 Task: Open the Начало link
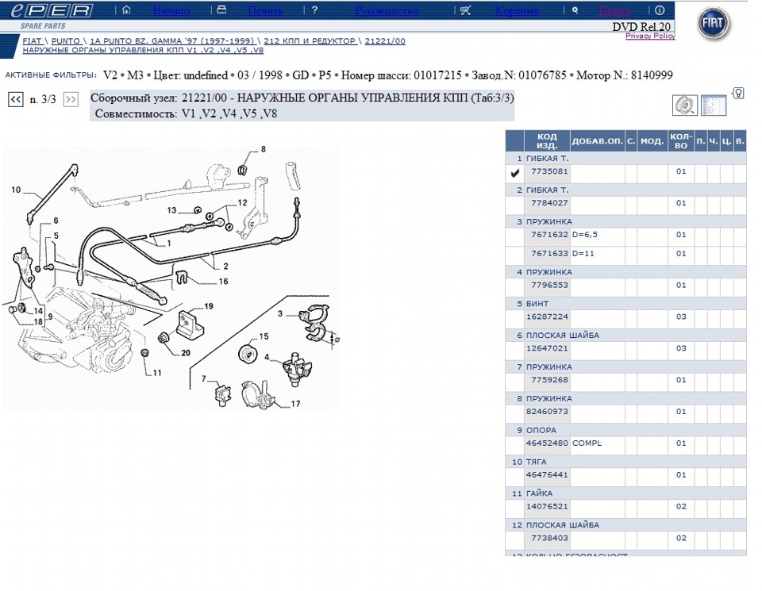[x=171, y=10]
